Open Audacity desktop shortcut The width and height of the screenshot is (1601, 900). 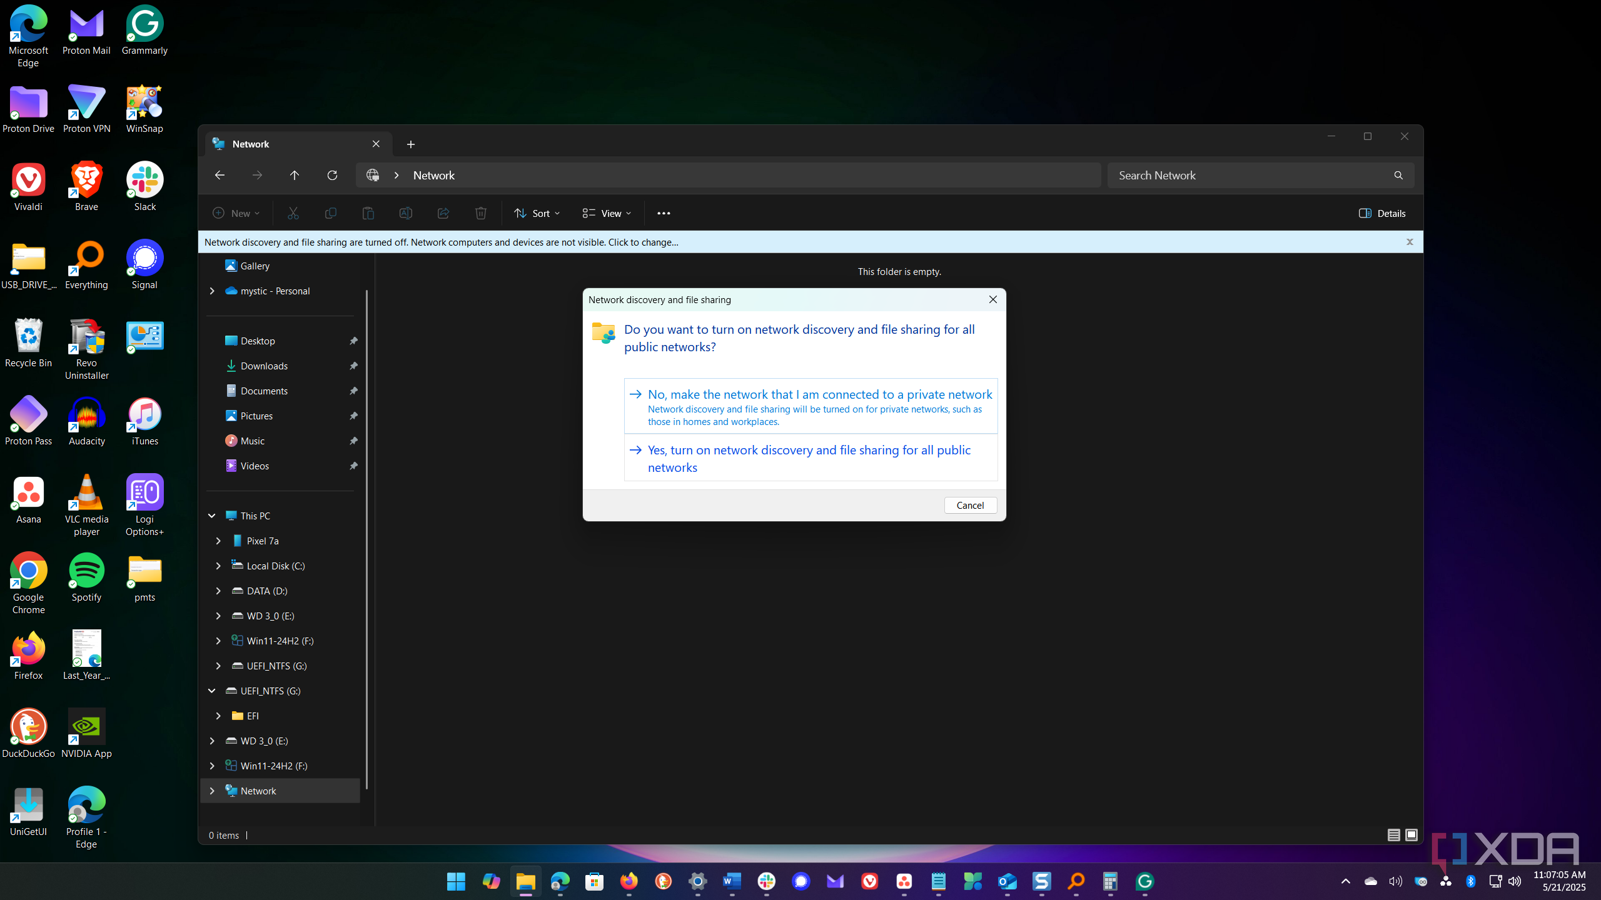click(x=86, y=421)
